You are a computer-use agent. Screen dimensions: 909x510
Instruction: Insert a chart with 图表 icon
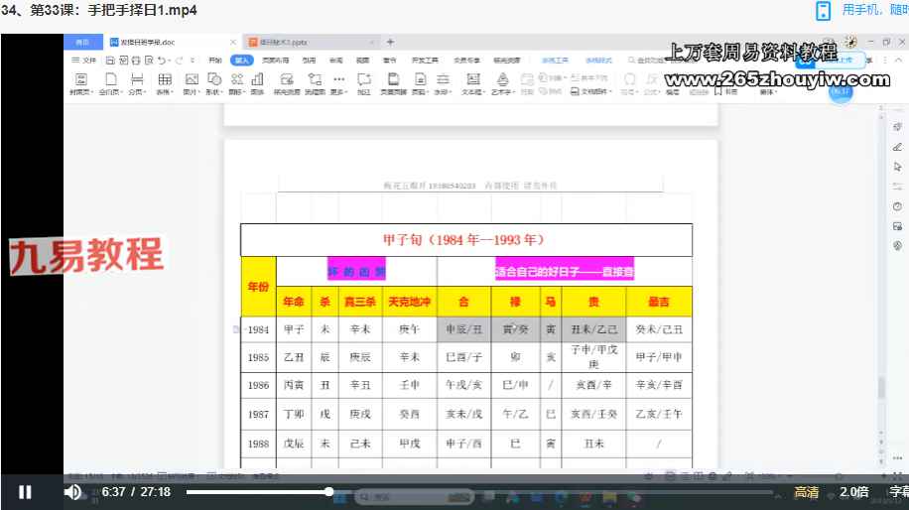pyautogui.click(x=257, y=83)
